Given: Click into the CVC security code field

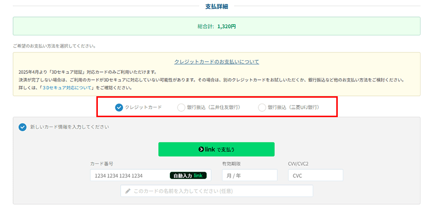Looking at the screenshot, I should coord(315,175).
